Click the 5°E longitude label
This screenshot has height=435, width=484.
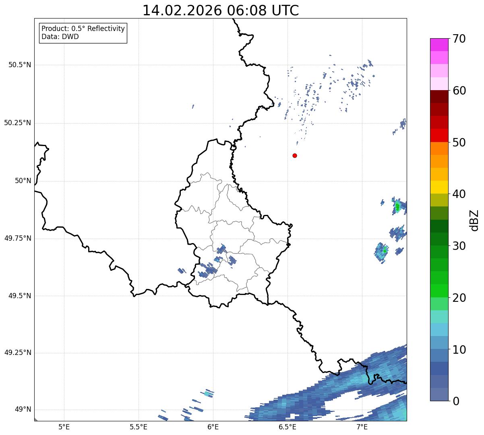tap(64, 427)
